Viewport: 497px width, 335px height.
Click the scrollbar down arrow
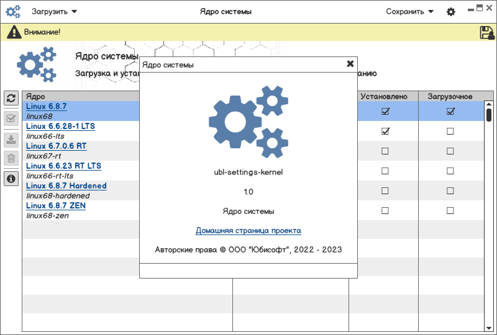488,327
